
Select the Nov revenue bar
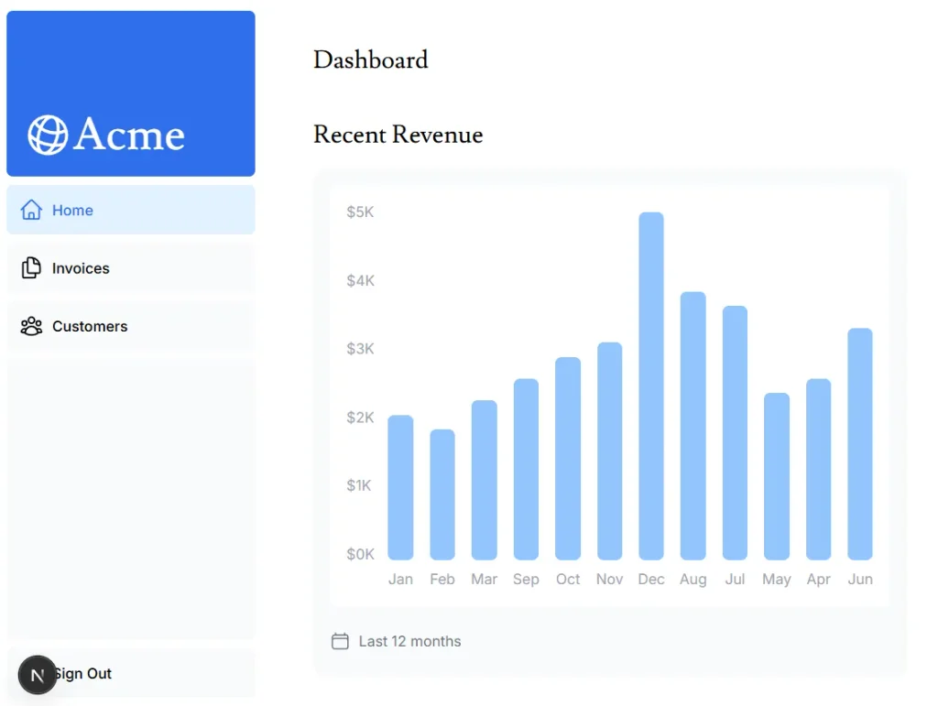[x=609, y=451]
